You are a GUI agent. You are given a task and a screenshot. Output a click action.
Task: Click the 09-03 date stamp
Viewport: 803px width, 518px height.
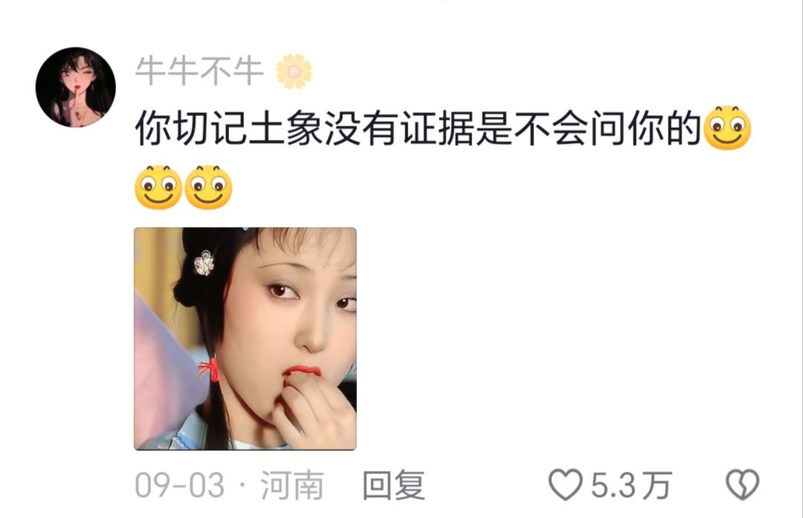(x=180, y=485)
